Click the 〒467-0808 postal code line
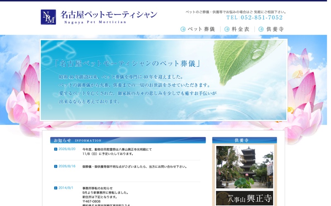 (91, 201)
